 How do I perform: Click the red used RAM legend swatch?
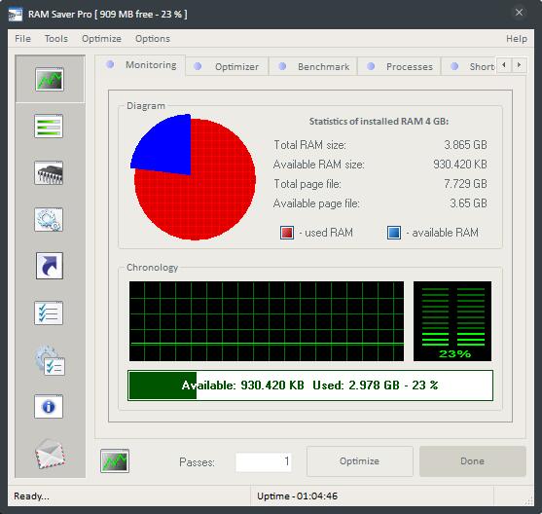(x=287, y=233)
